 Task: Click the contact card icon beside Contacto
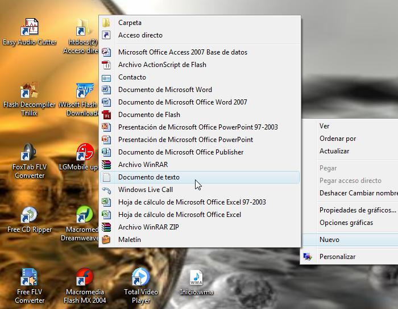pyautogui.click(x=106, y=78)
